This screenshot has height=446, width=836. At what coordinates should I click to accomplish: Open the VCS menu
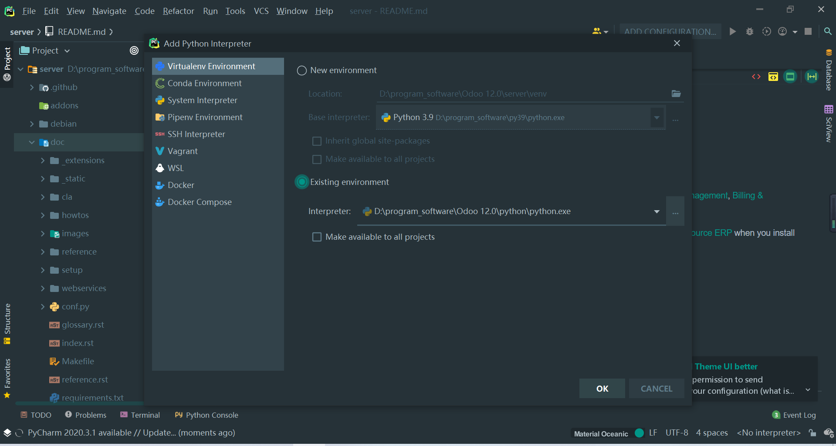261,11
